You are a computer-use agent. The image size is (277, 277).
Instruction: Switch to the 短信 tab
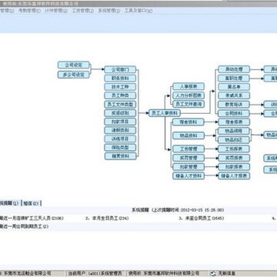tap(31, 203)
